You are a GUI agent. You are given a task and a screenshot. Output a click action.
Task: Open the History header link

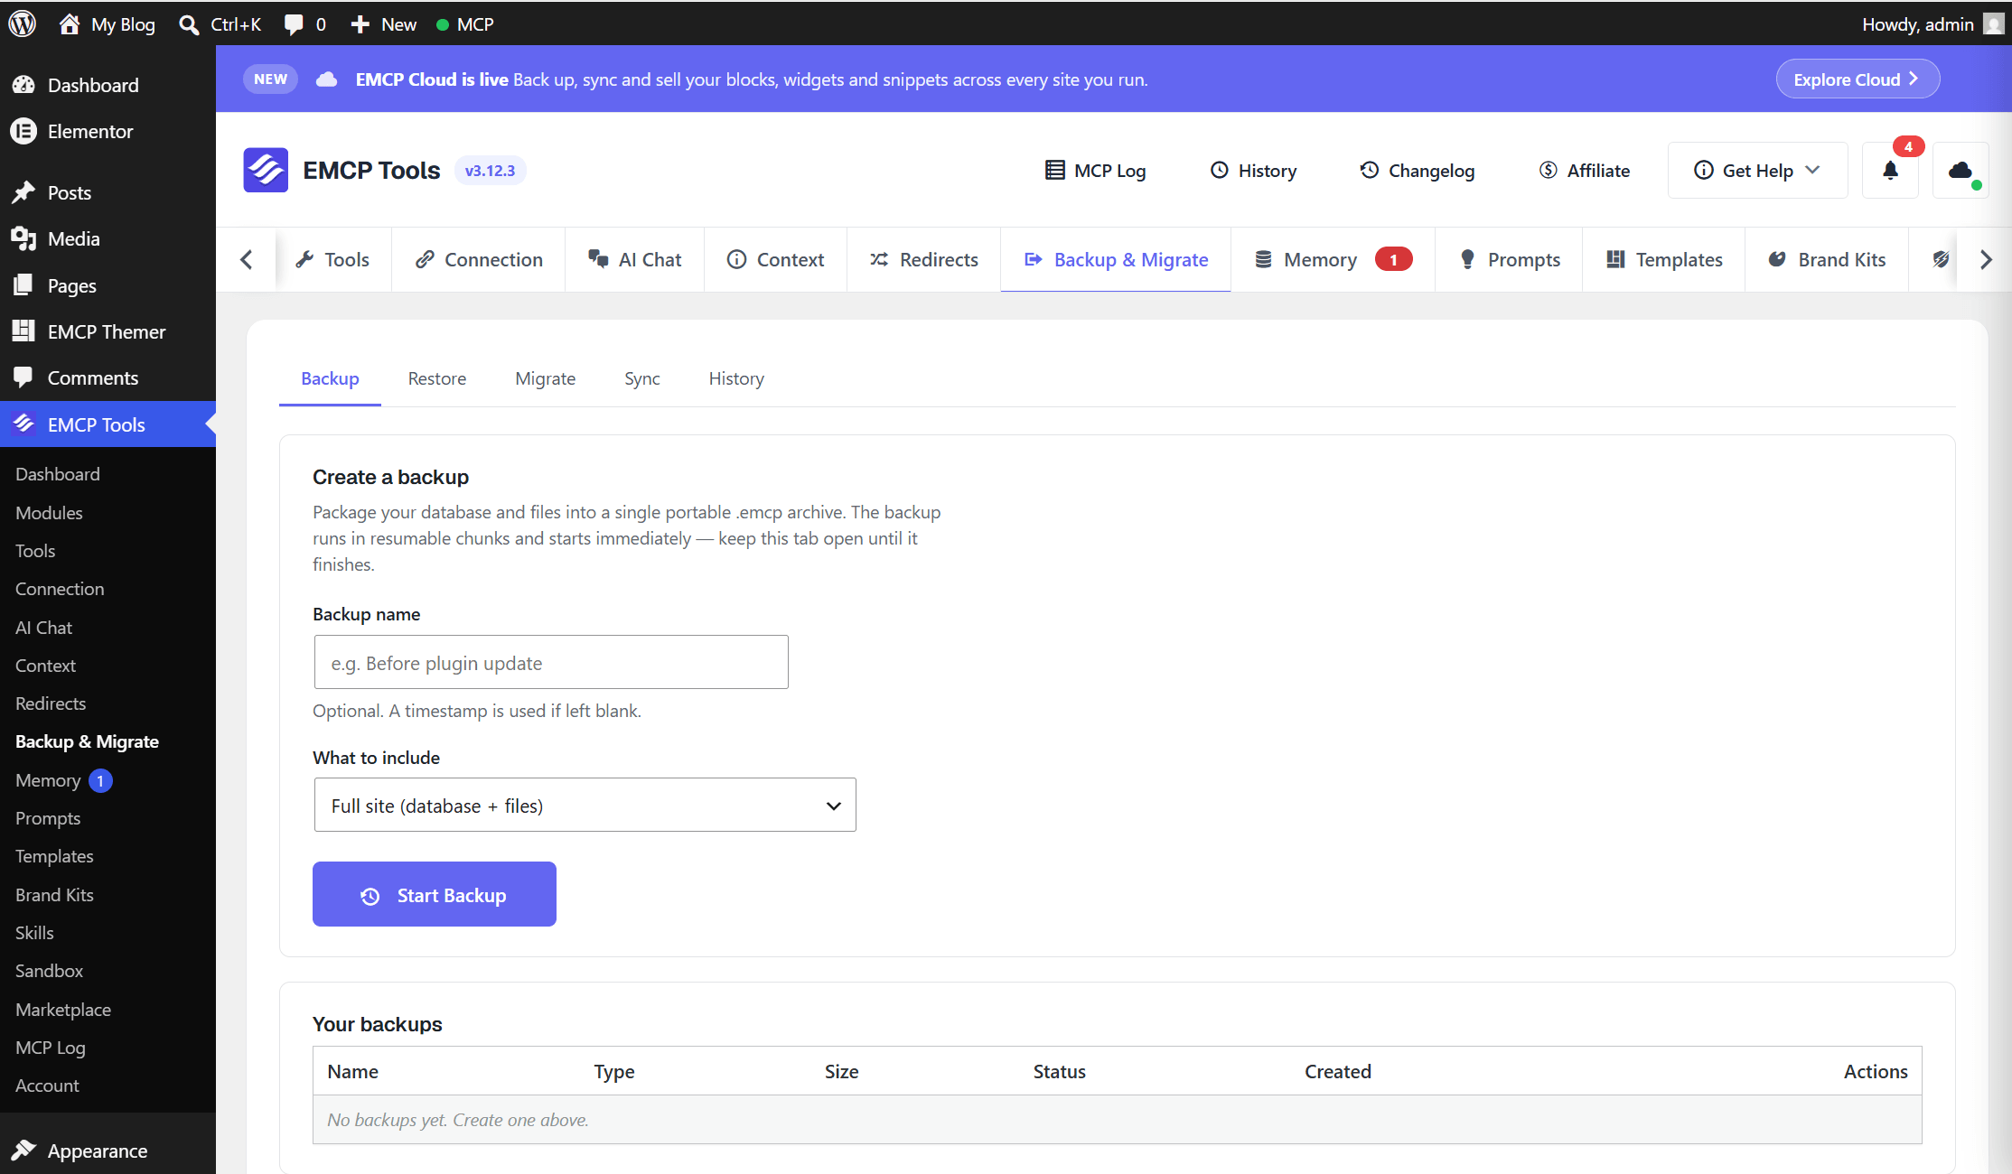click(x=1253, y=170)
